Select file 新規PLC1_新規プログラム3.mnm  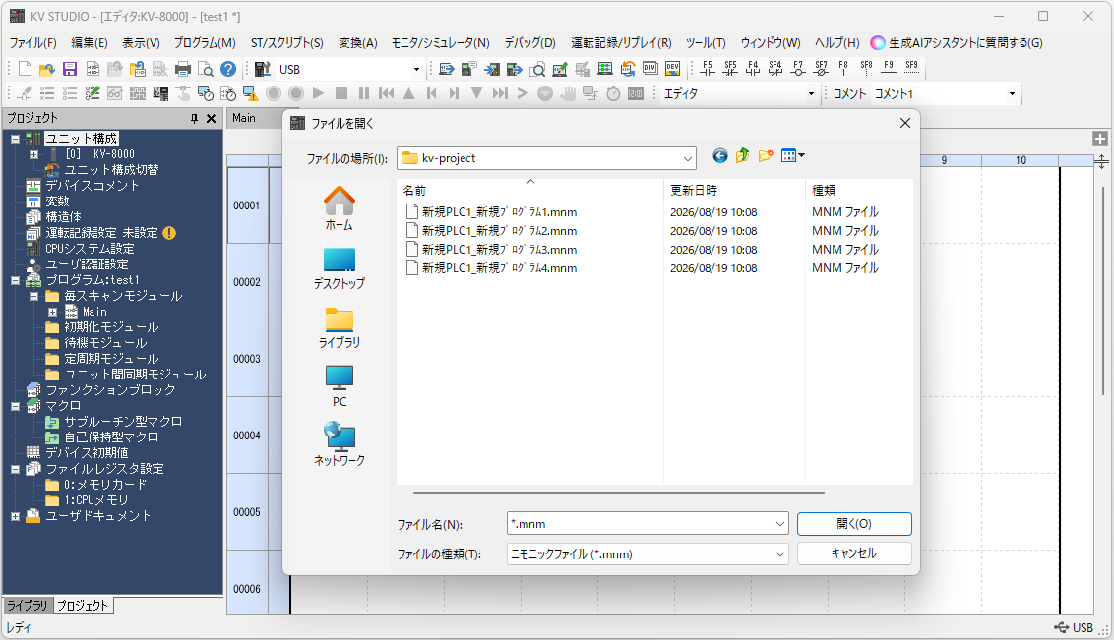(x=491, y=250)
